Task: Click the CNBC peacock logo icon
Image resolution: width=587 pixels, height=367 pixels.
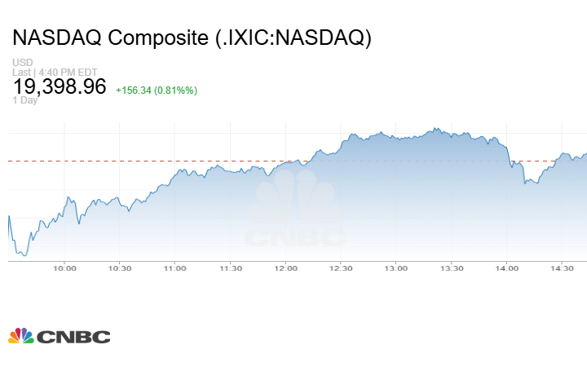Action: coord(20,336)
